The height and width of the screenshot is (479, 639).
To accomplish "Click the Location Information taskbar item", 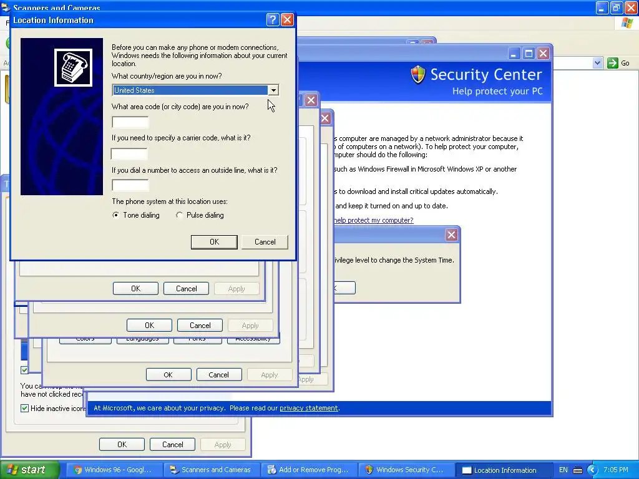I will tap(504, 470).
